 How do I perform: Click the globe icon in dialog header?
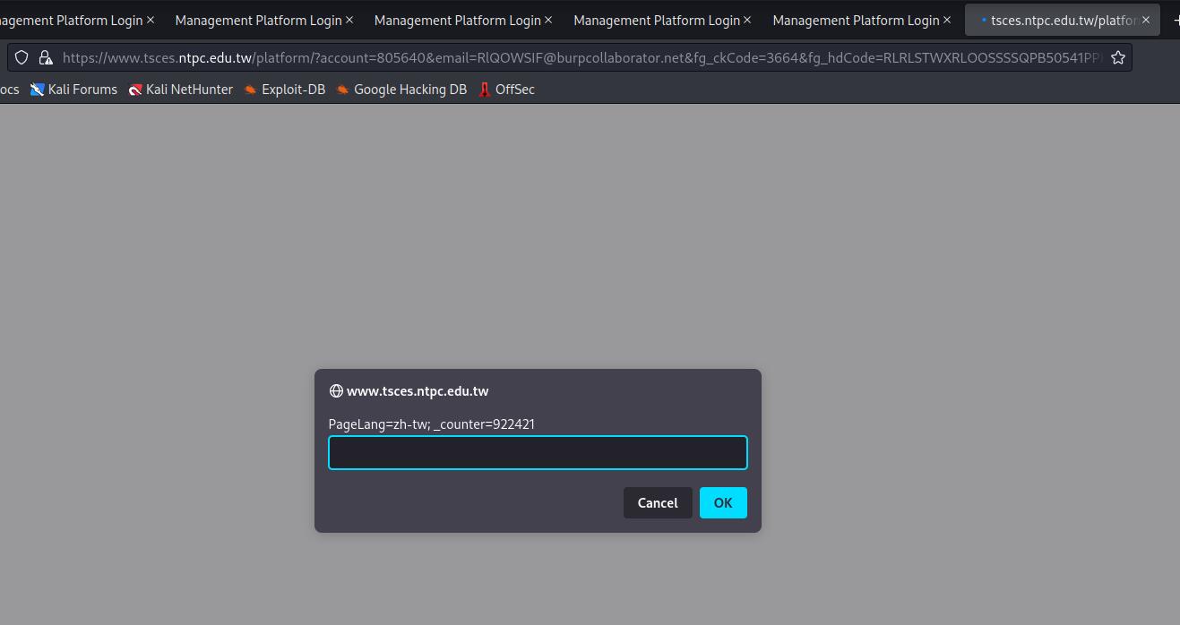pyautogui.click(x=336, y=390)
